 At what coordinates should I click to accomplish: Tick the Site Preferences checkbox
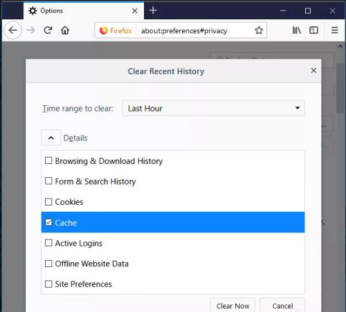point(48,284)
